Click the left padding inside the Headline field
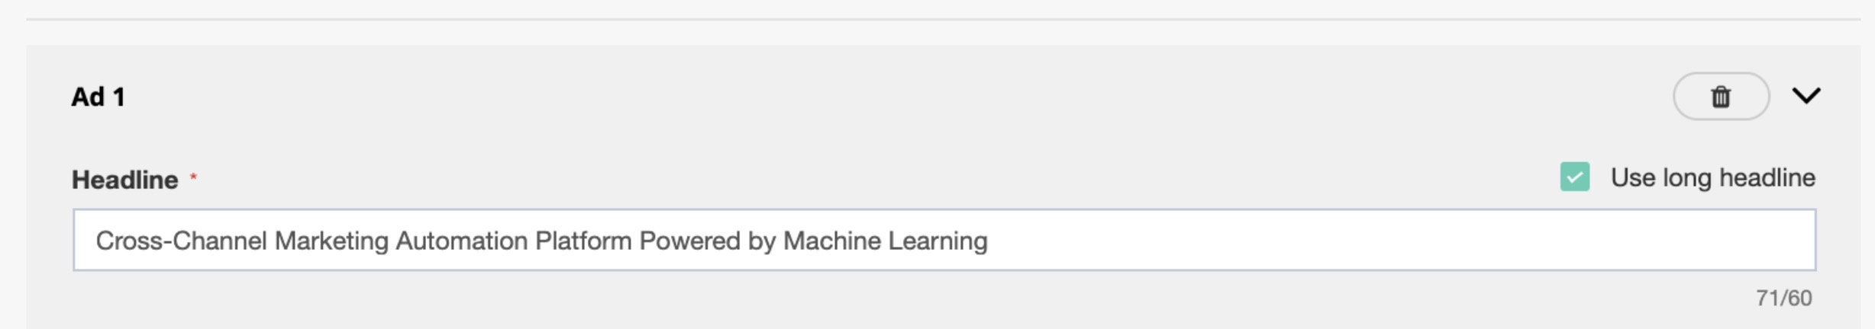This screenshot has height=329, width=1875. point(84,241)
